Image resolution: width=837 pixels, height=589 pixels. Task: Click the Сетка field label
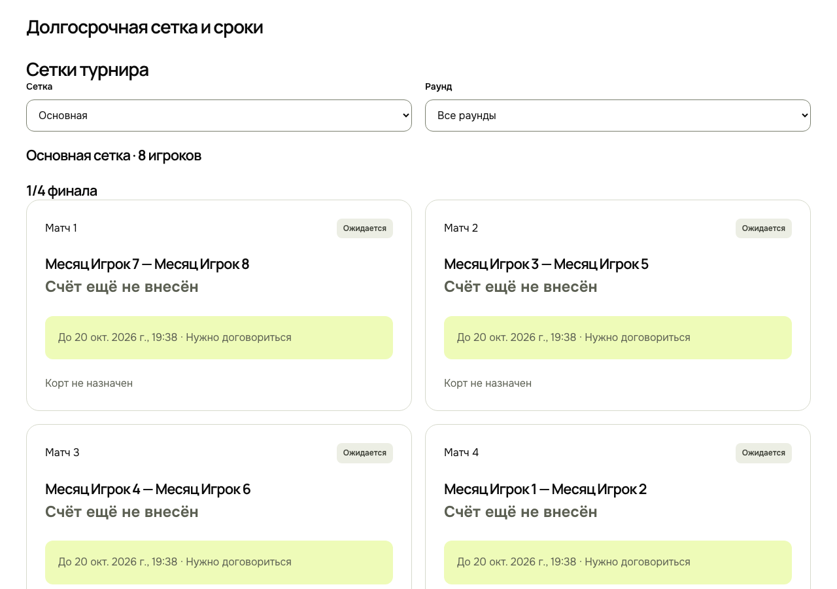point(39,86)
